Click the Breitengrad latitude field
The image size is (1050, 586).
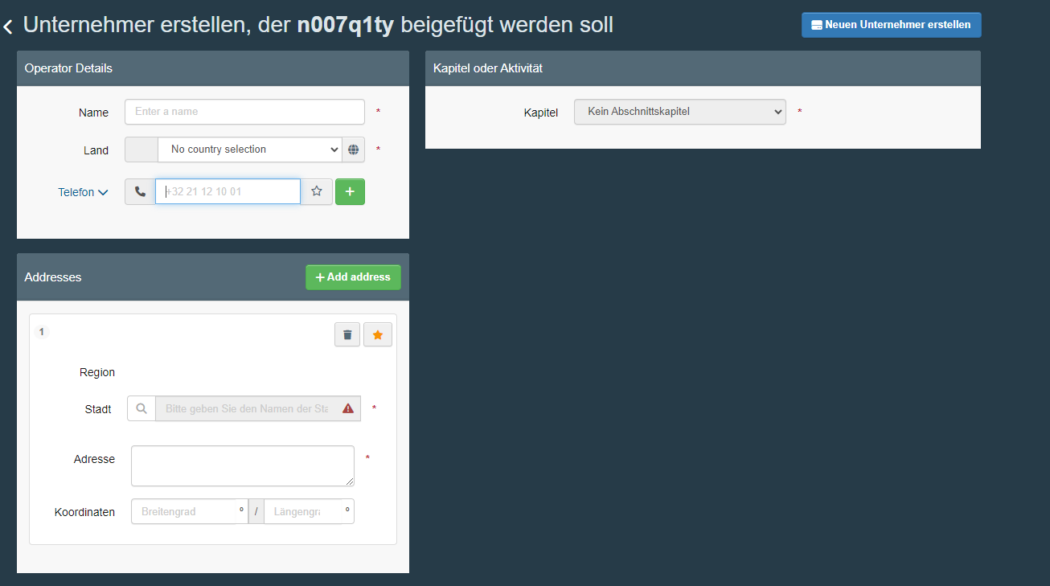(x=185, y=511)
